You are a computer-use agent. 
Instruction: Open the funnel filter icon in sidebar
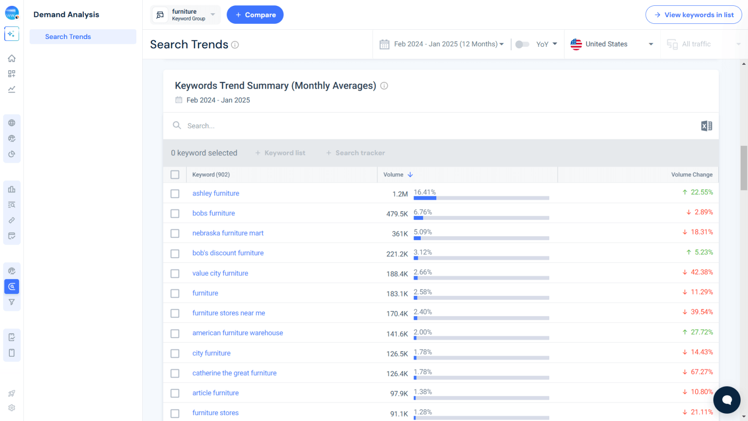12,302
